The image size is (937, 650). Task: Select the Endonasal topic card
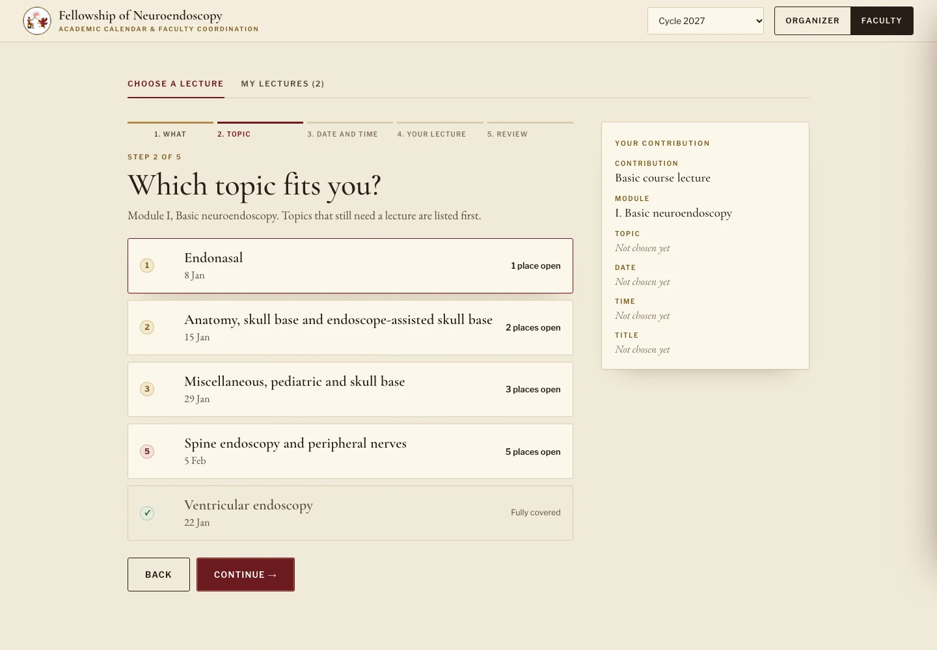[350, 265]
